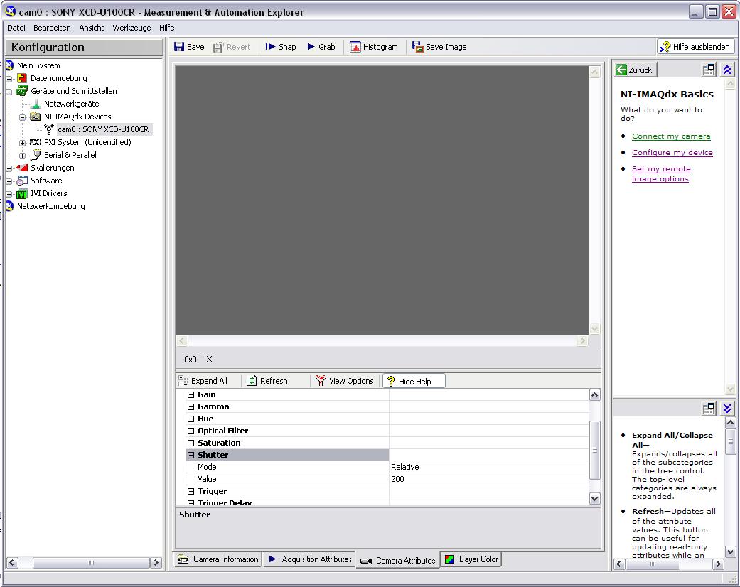Collapse the Shutter attribute category
740x587 pixels.
point(191,455)
